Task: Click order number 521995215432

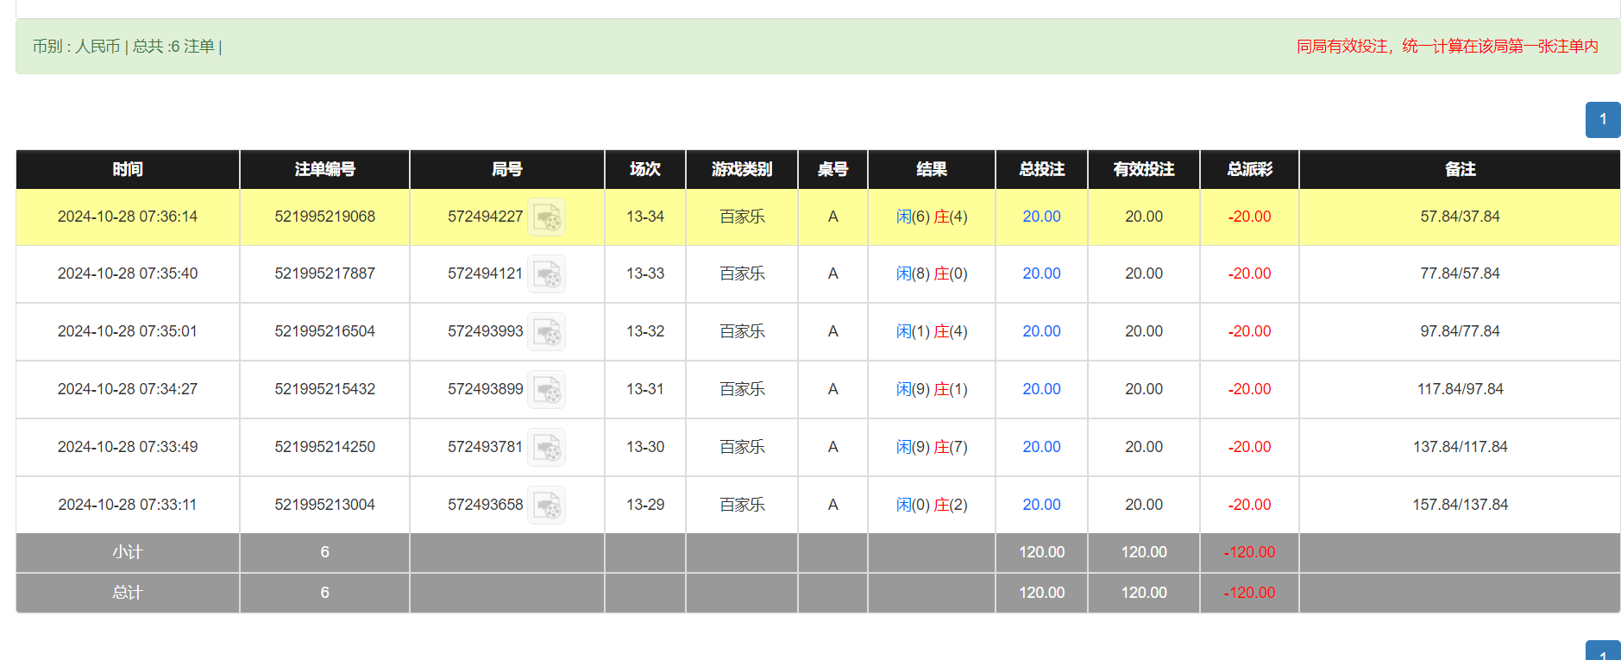Action: coord(324,389)
